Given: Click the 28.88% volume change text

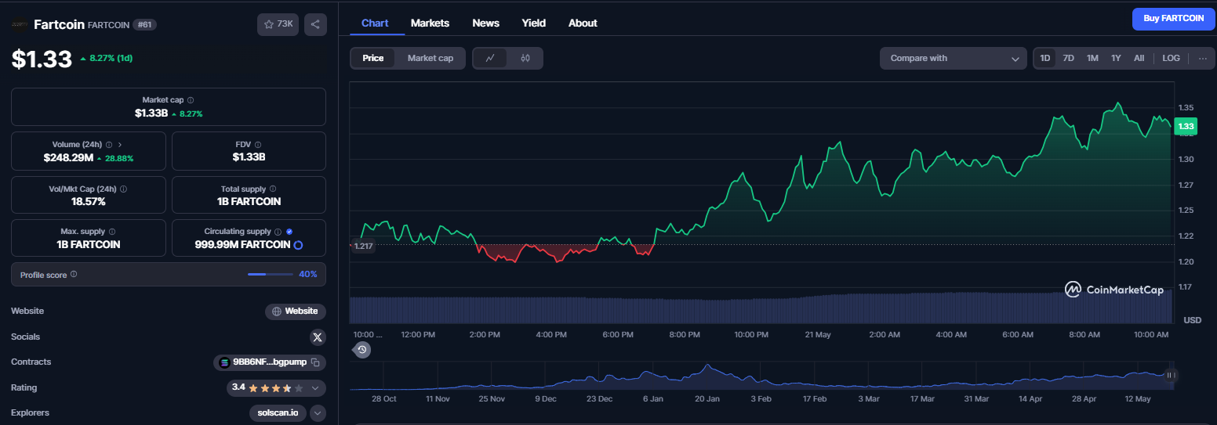Looking at the screenshot, I should point(119,158).
